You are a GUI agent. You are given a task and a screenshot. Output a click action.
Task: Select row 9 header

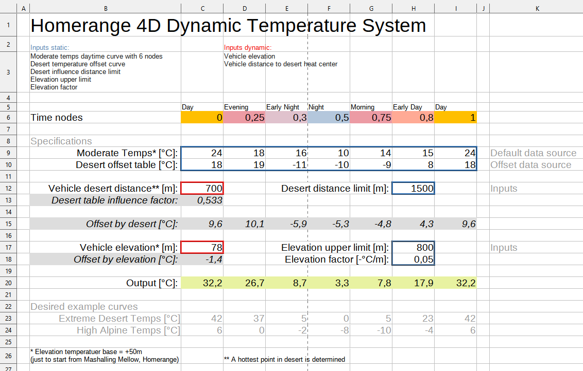(x=9, y=153)
